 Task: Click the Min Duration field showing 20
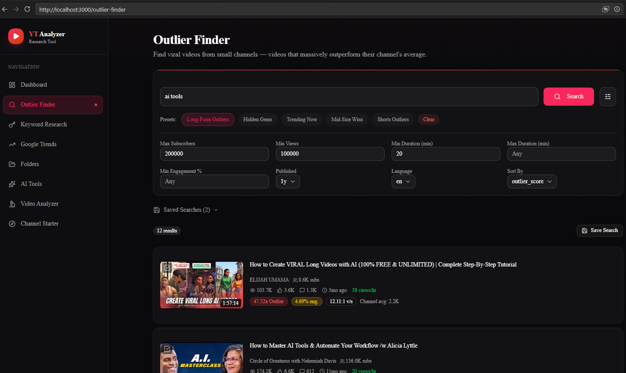[446, 154]
